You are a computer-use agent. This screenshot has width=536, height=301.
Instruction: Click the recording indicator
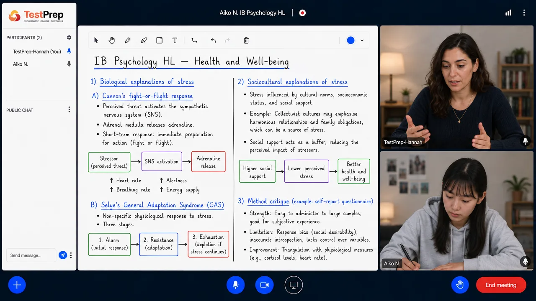pos(302,13)
